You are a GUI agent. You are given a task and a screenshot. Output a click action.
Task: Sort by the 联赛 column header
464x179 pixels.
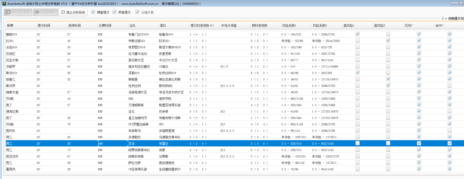tap(10, 25)
